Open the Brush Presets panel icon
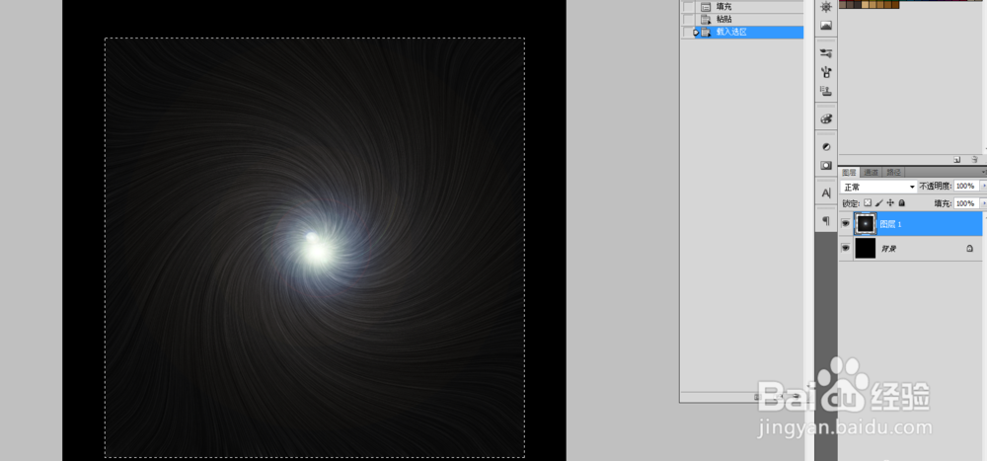The image size is (987, 461). click(826, 53)
